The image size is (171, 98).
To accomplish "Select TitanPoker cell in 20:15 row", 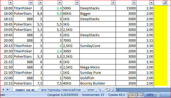I will (23, 46).
